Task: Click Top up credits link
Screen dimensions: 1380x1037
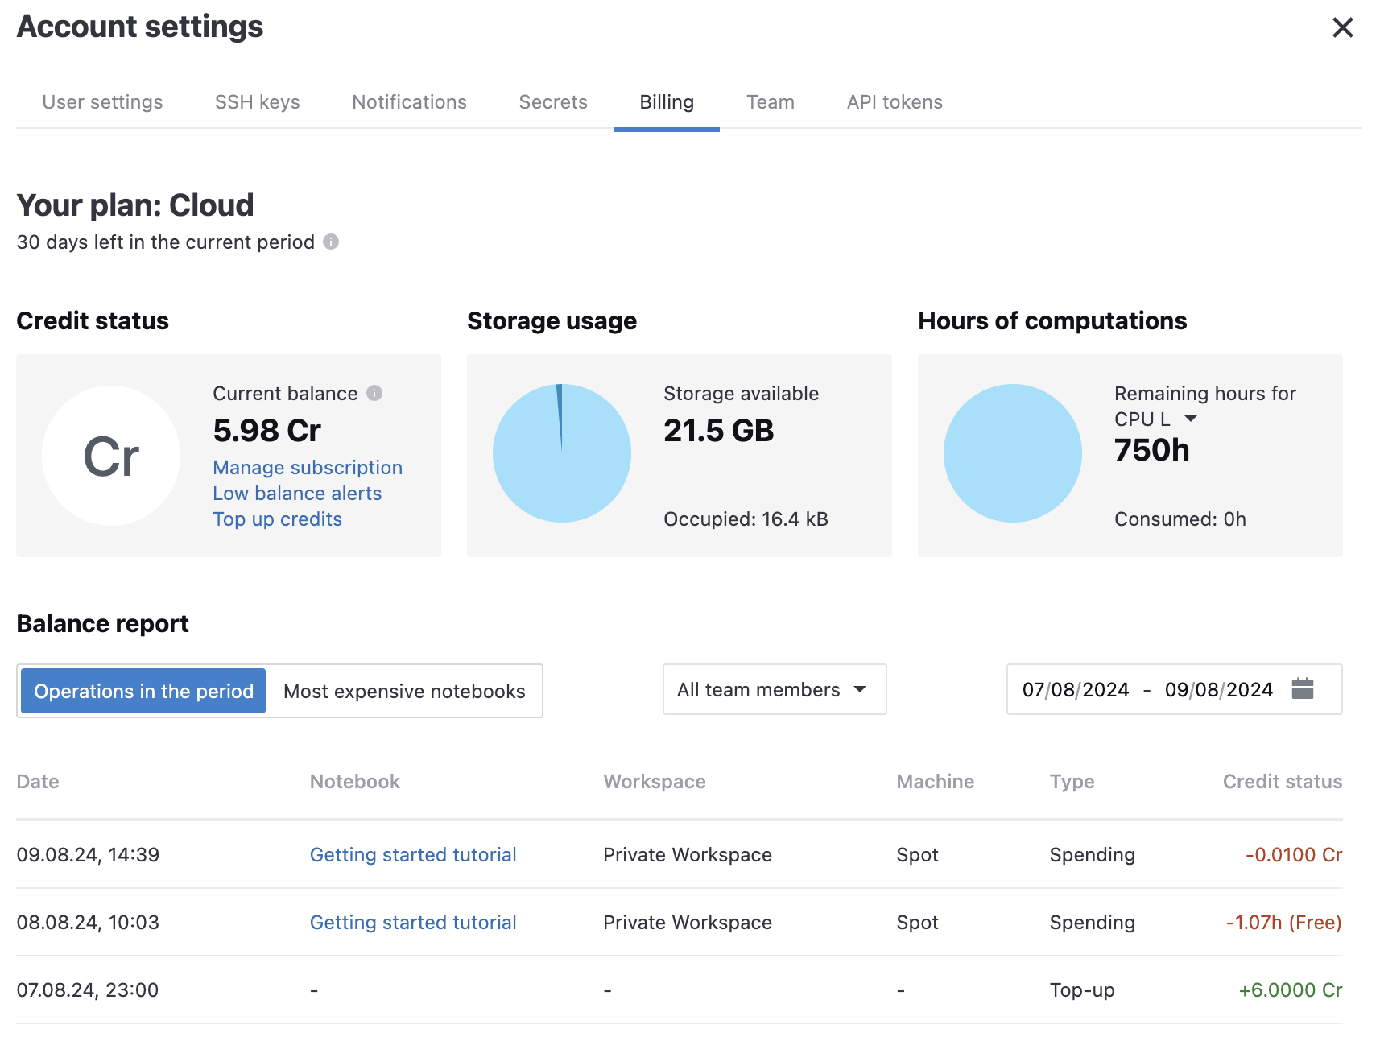Action: tap(277, 519)
